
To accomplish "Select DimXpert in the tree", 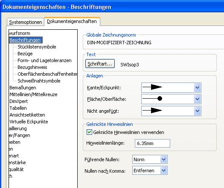I will click(19, 101).
